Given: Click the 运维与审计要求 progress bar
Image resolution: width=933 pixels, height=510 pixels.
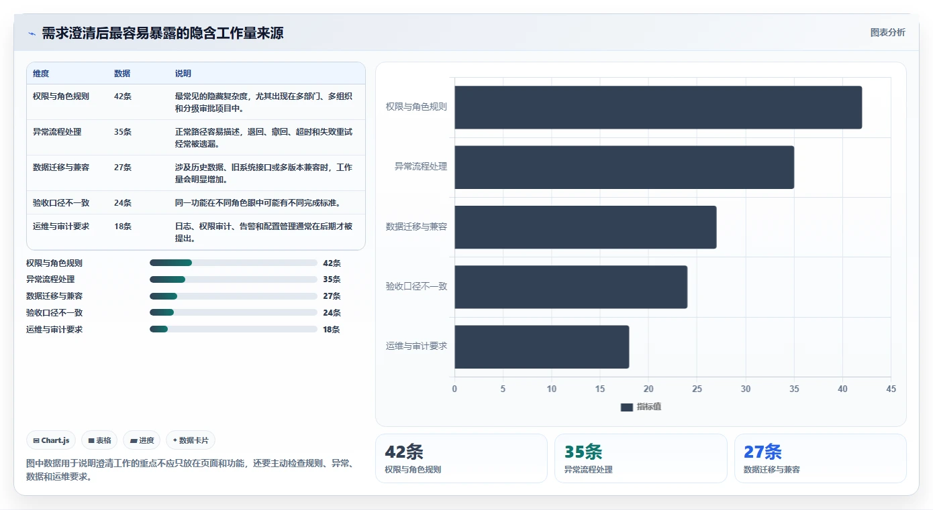Looking at the screenshot, I should (234, 329).
